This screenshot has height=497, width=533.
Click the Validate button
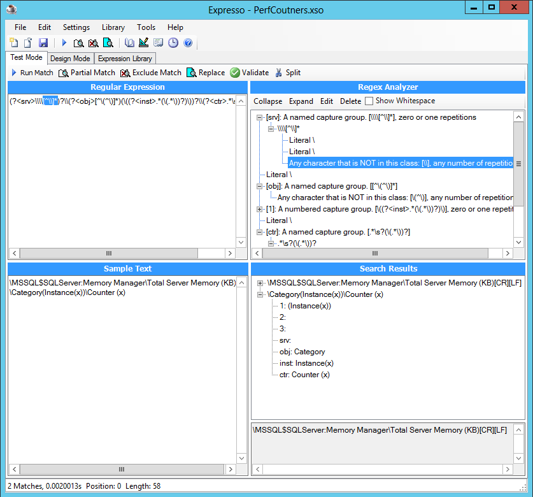(249, 73)
